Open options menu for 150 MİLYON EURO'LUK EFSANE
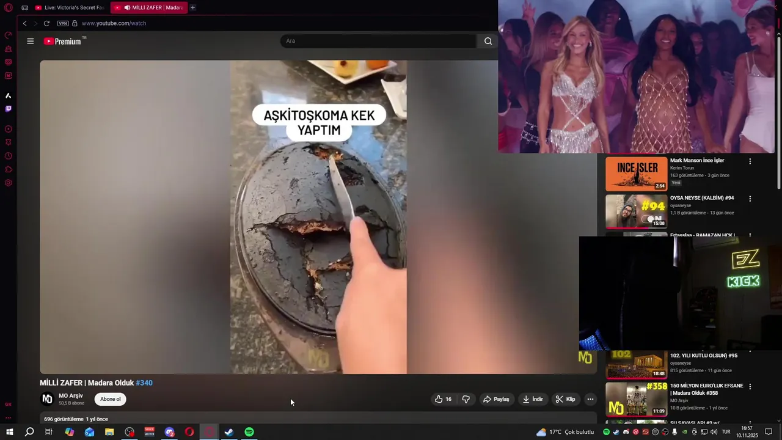782x440 pixels. coord(750,386)
